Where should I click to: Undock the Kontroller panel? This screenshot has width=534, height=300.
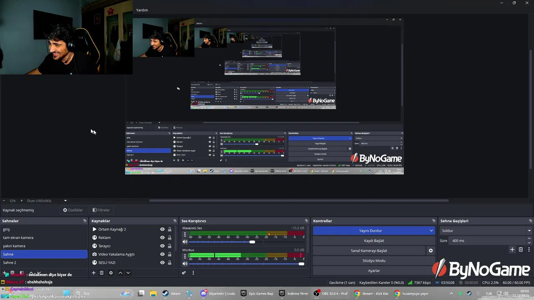pyautogui.click(x=433, y=221)
